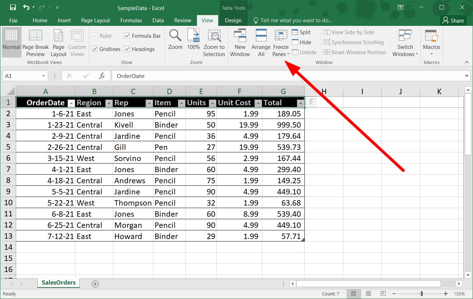The width and height of the screenshot is (473, 299).
Task: Click the zoom out minus button
Action: point(394,294)
